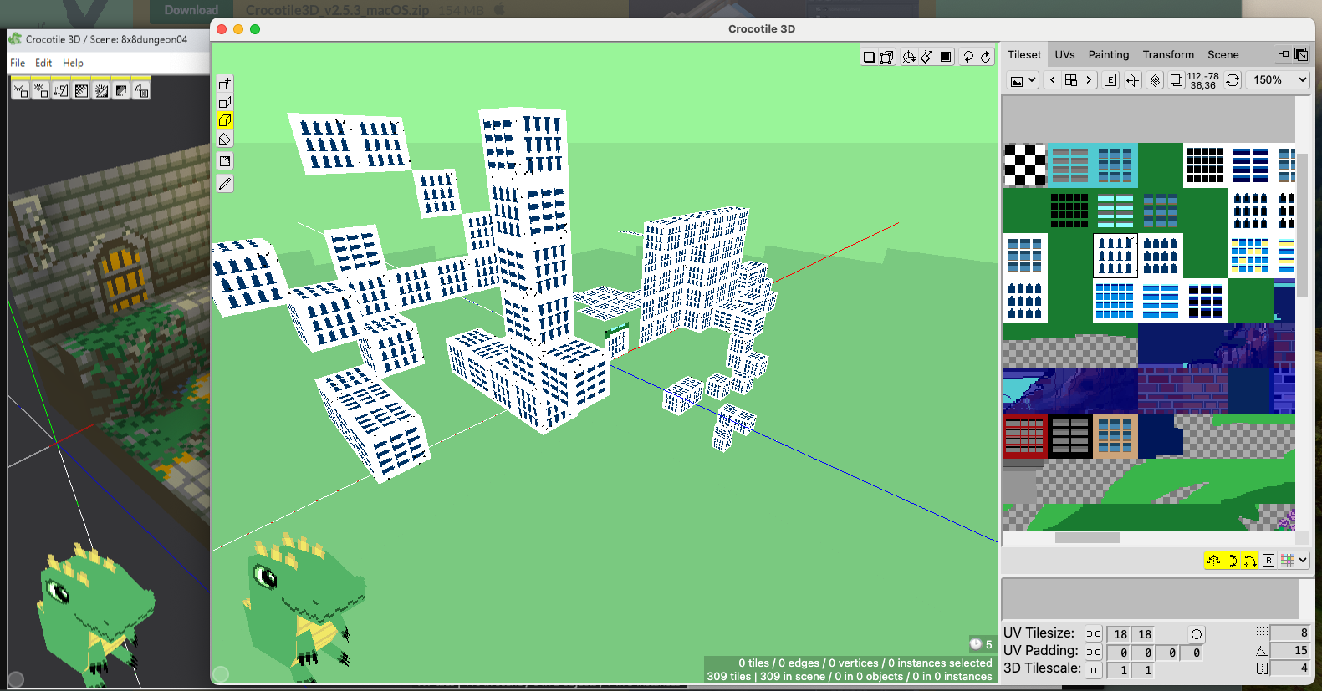The image size is (1322, 691).
Task: Switch to the Transform tab
Action: 1168,54
